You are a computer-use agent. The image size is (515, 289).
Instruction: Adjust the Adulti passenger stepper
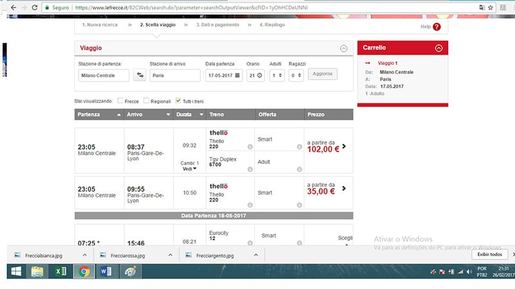280,75
